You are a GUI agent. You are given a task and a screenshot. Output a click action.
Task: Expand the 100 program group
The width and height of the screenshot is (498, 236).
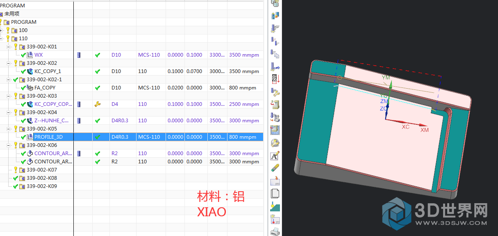pyautogui.click(x=2, y=30)
